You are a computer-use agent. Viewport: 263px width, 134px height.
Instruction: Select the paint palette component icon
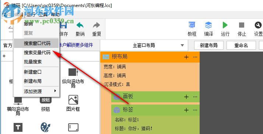pos(45,127)
